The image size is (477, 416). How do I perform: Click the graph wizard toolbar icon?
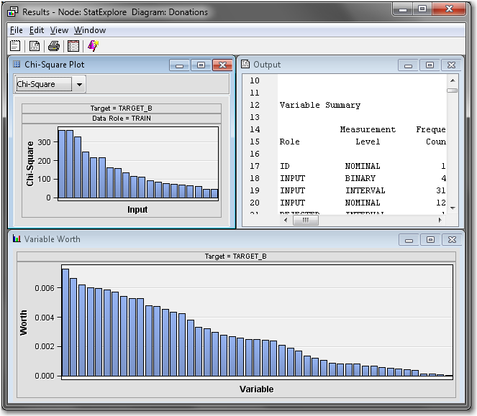(93, 46)
